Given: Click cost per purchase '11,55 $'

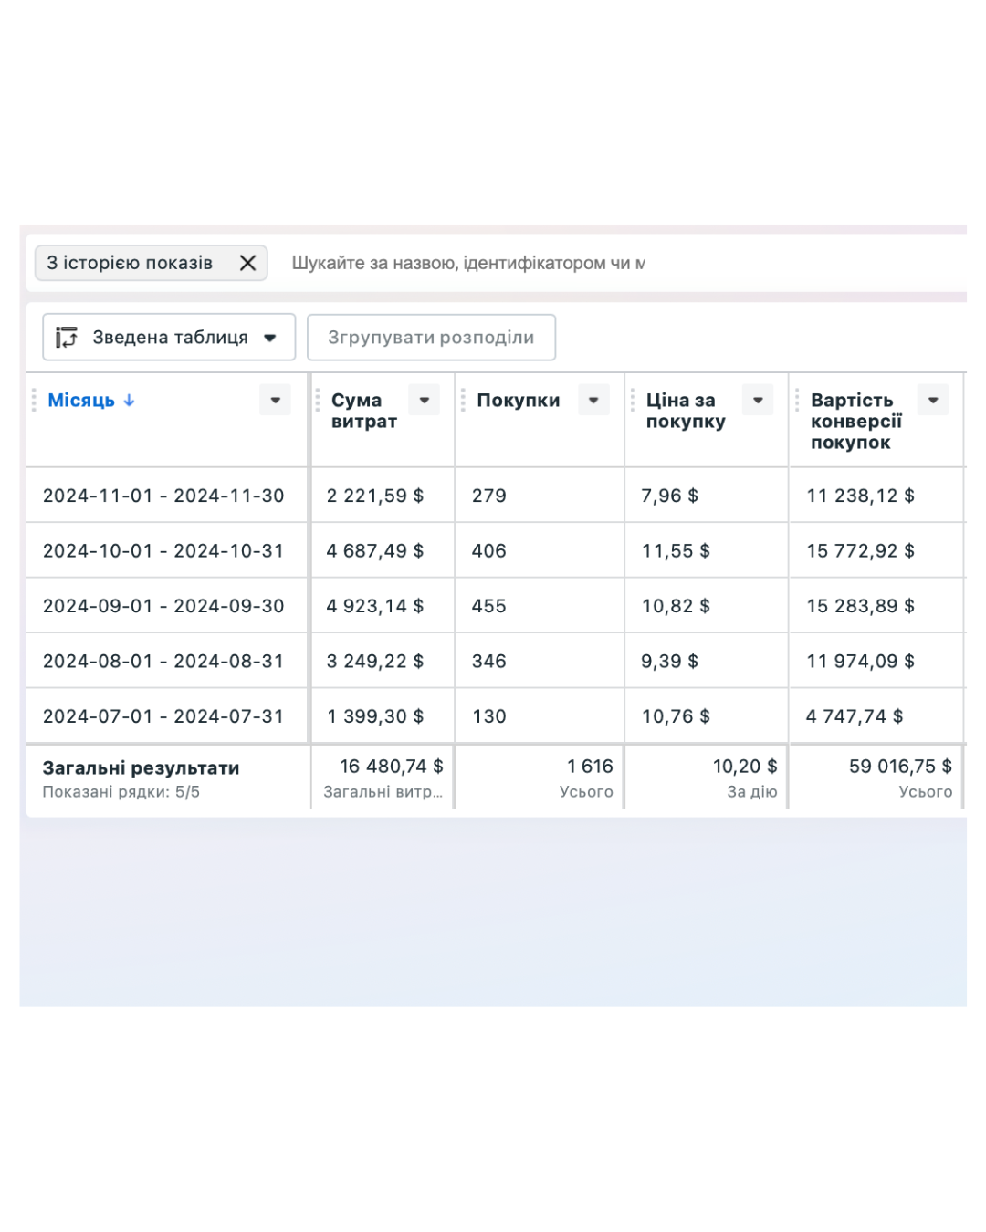Looking at the screenshot, I should 676,551.
